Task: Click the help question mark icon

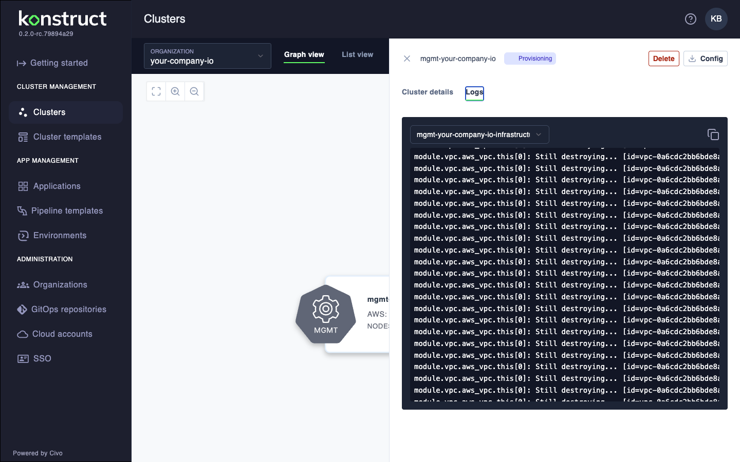Action: pos(690,19)
